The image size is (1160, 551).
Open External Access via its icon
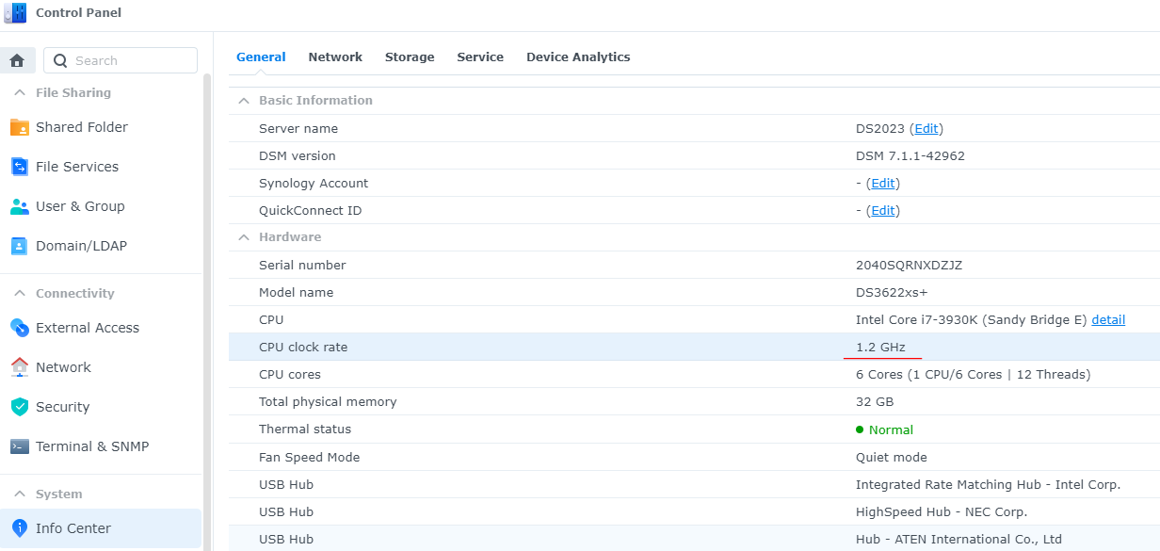19,328
